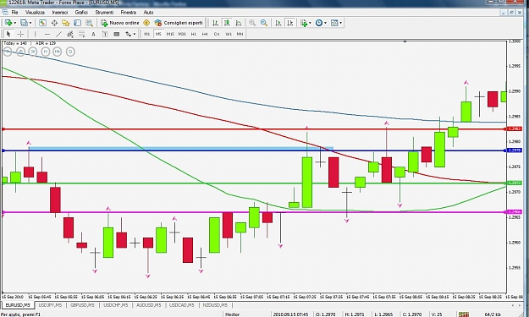Click the Nuovo ordine button
529x317 pixels.
point(120,23)
